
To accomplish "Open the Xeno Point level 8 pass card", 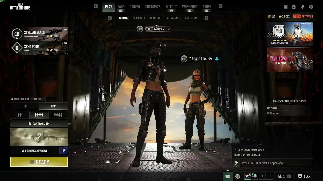I will pos(39,48).
